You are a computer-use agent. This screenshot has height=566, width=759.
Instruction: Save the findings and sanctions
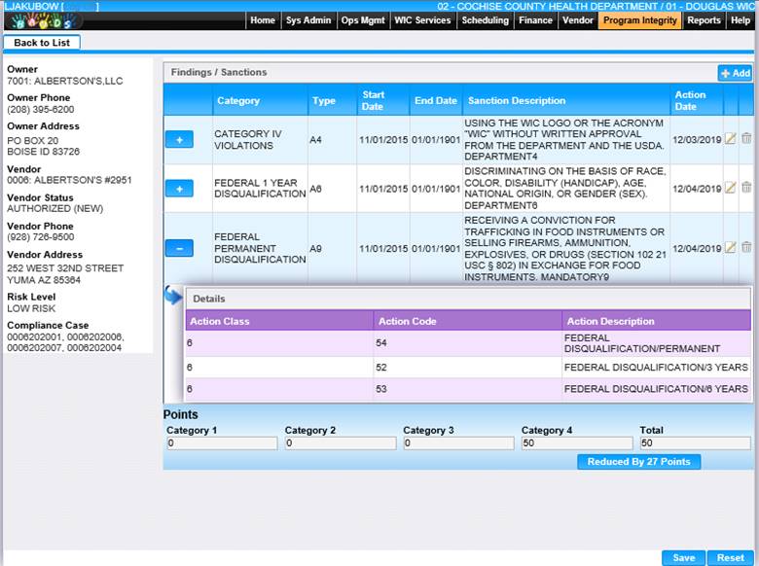(683, 558)
